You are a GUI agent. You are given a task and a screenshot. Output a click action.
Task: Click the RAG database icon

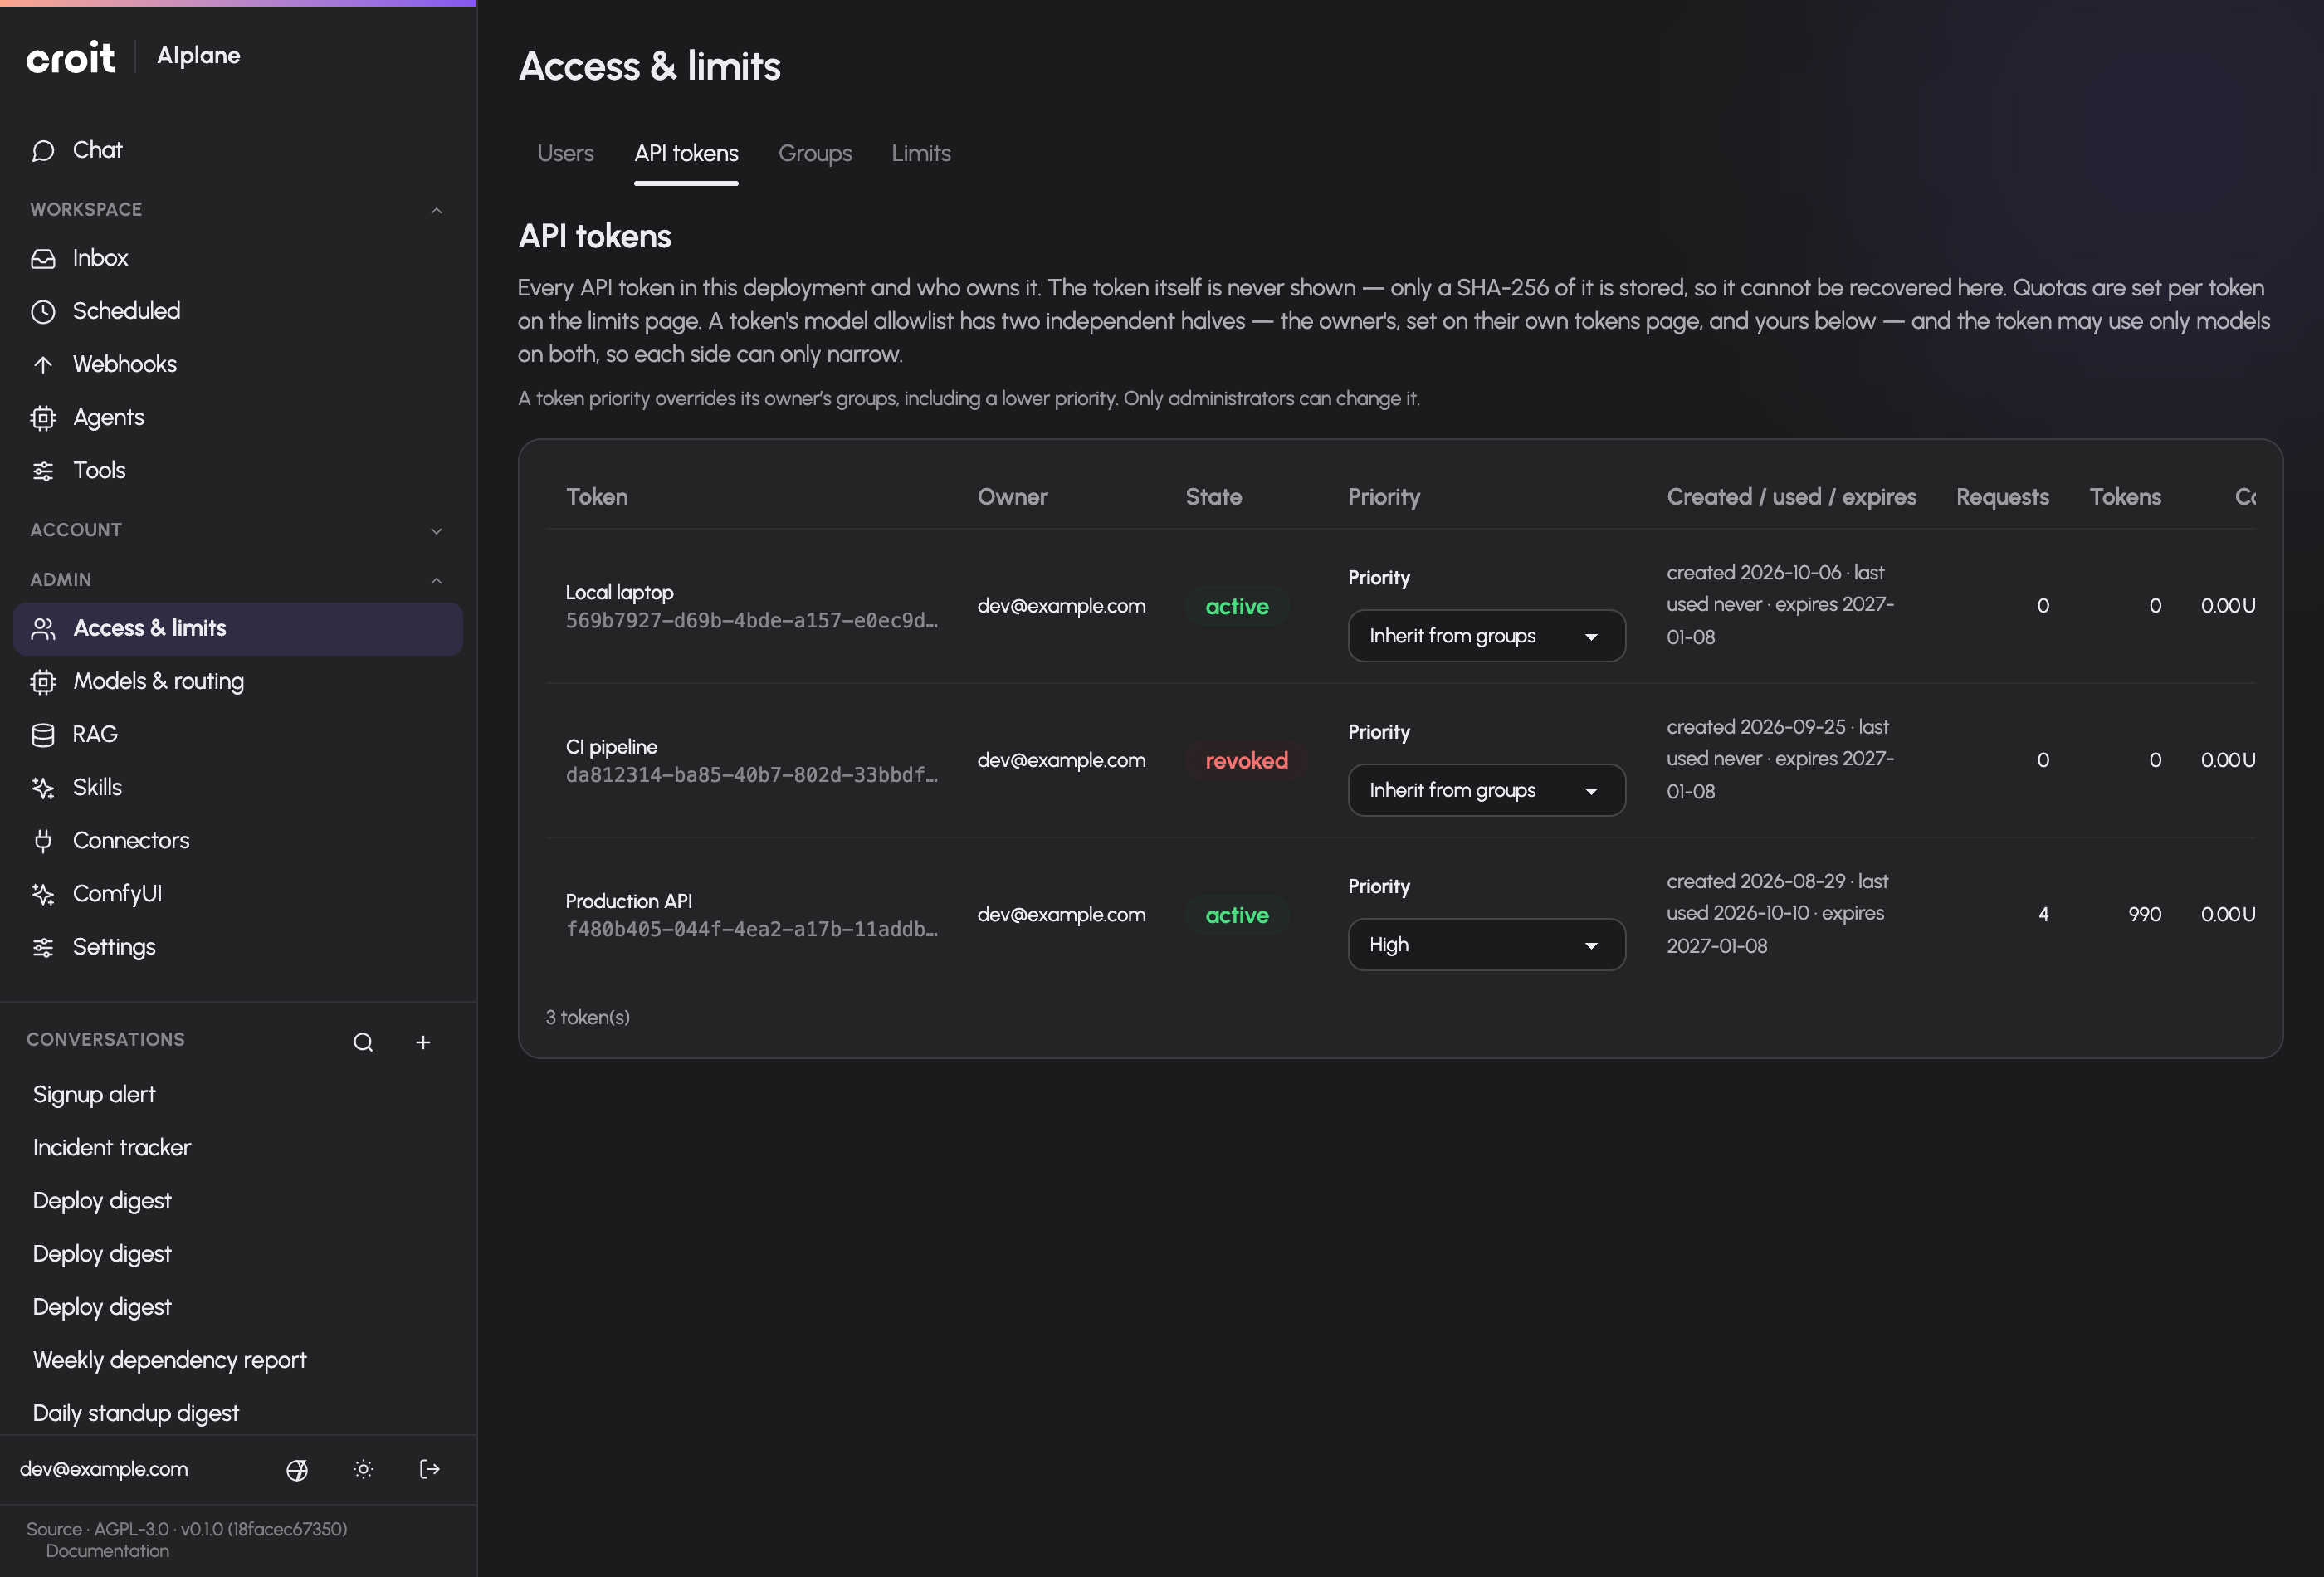pos(43,734)
